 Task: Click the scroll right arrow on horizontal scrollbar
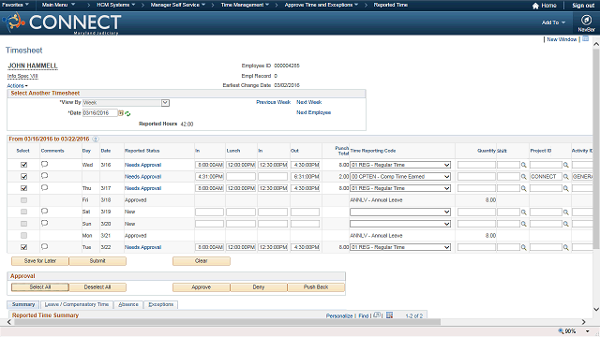pyautogui.click(x=583, y=322)
